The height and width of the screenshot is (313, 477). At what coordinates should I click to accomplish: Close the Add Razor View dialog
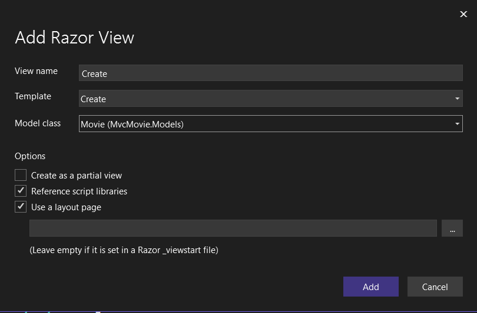[x=463, y=14]
